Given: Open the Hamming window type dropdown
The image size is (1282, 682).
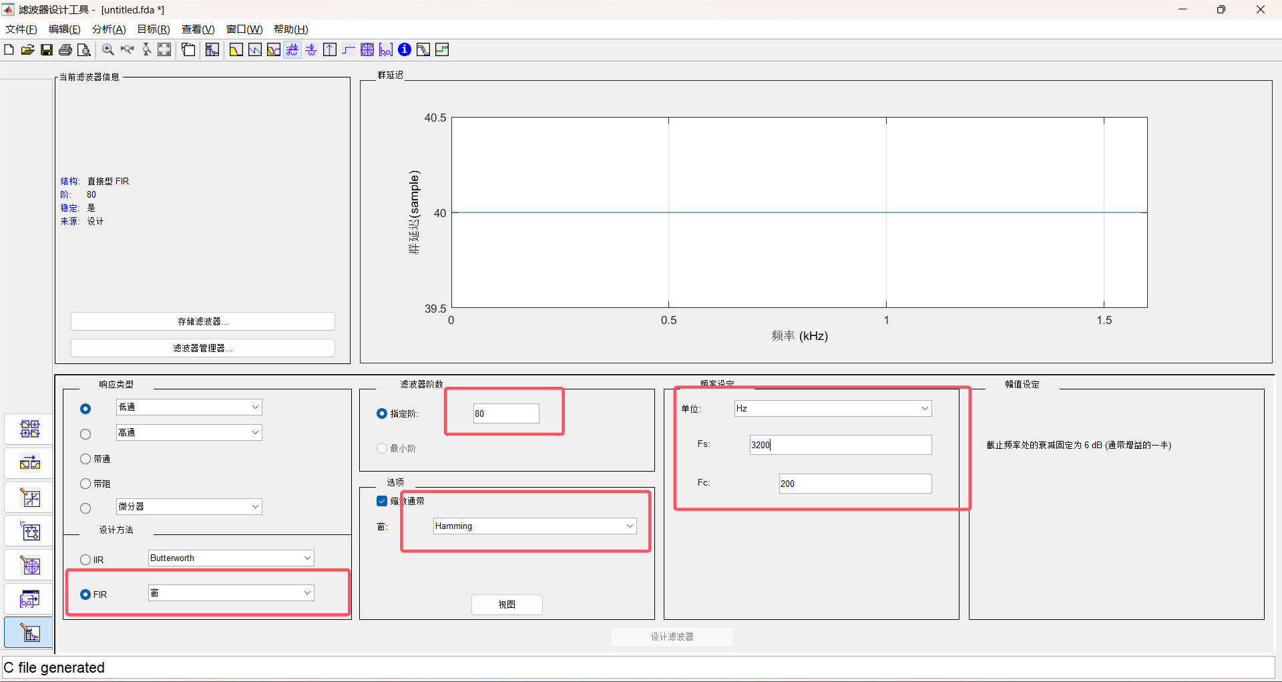Looking at the screenshot, I should (535, 526).
